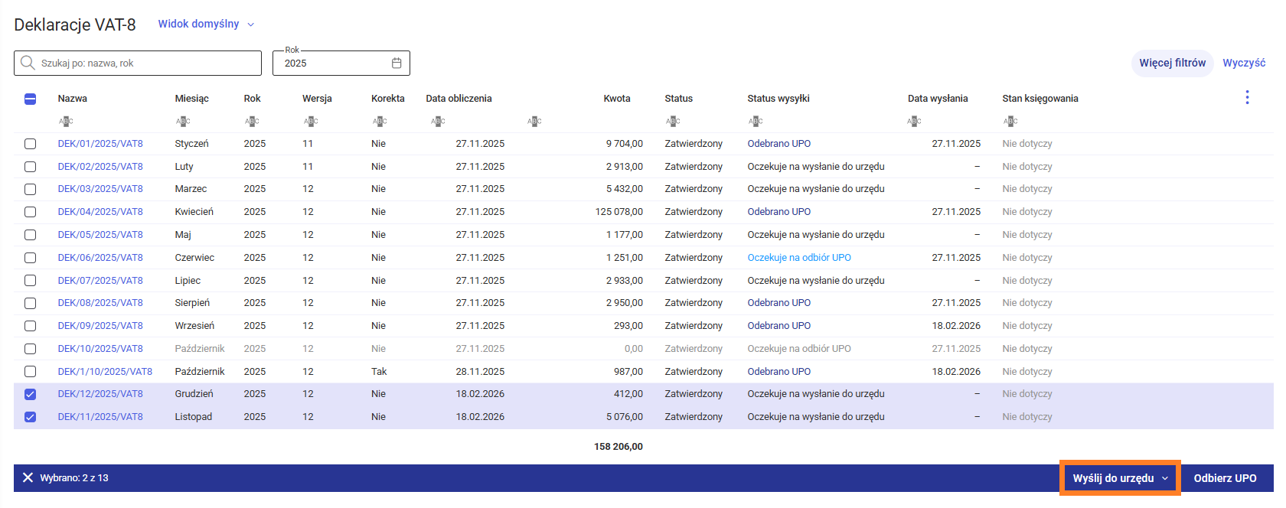
Task: Click the Odbierz UPO button
Action: tap(1225, 478)
